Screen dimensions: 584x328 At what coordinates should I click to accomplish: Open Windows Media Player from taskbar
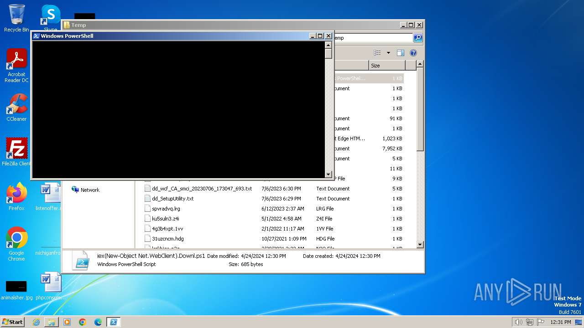[x=67, y=322]
